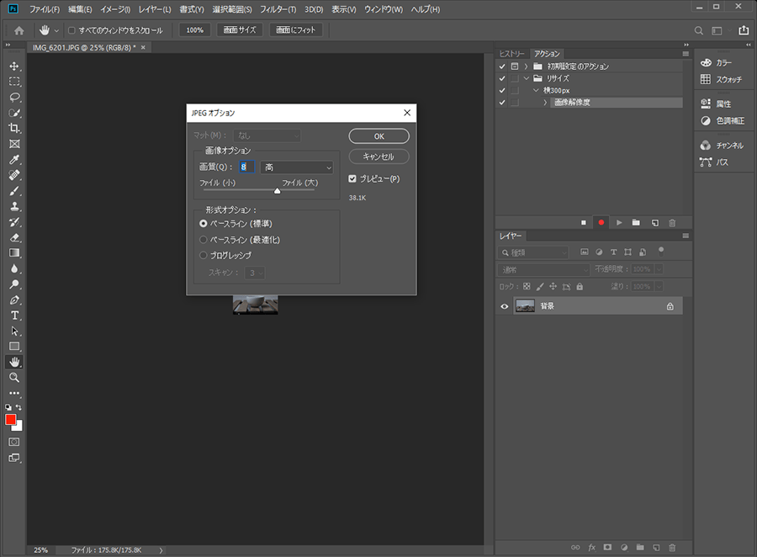Click the キャンセル button
This screenshot has width=757, height=557.
[x=378, y=156]
